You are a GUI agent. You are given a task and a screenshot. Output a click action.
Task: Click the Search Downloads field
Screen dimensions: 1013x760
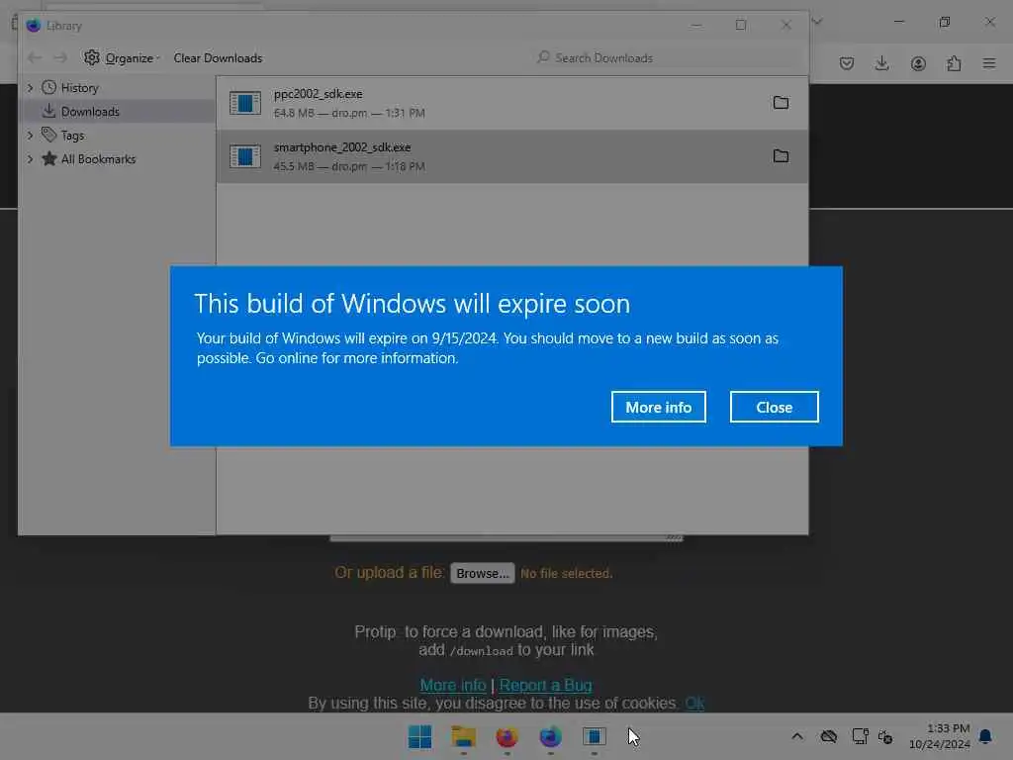pyautogui.click(x=669, y=58)
